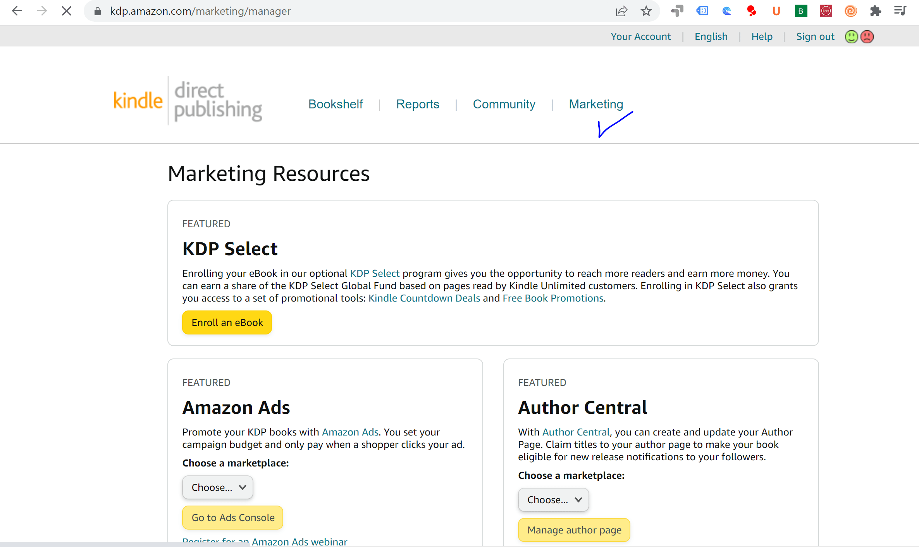Click the share page icon in address bar
919x547 pixels.
pos(621,11)
